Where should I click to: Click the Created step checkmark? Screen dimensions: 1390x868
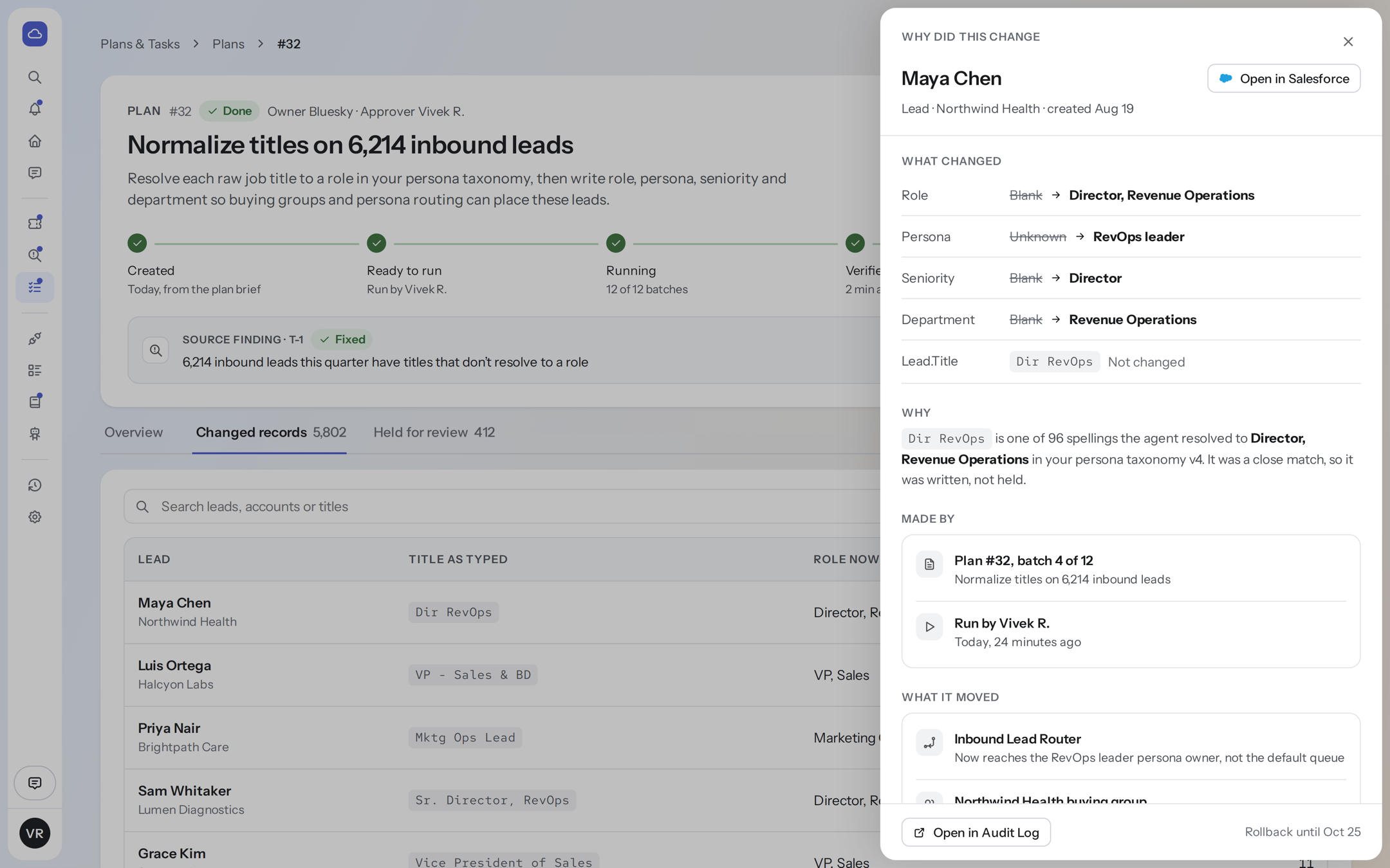137,243
